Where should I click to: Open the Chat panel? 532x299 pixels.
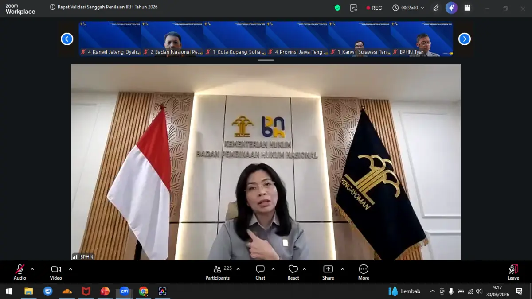tap(260, 272)
